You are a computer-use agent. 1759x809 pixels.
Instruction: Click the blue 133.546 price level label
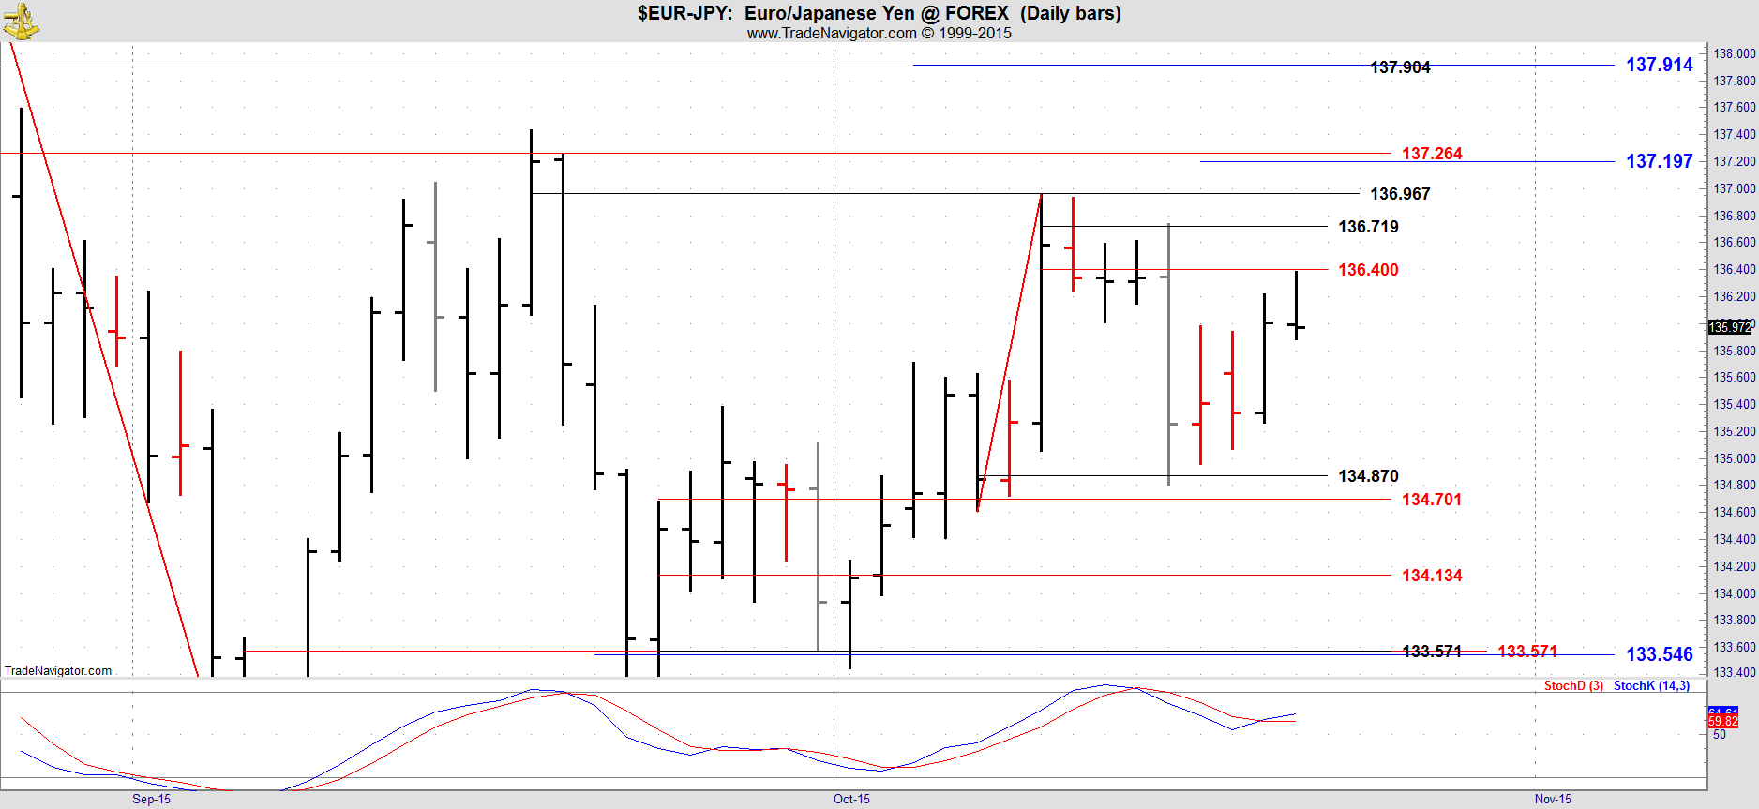click(x=1659, y=654)
